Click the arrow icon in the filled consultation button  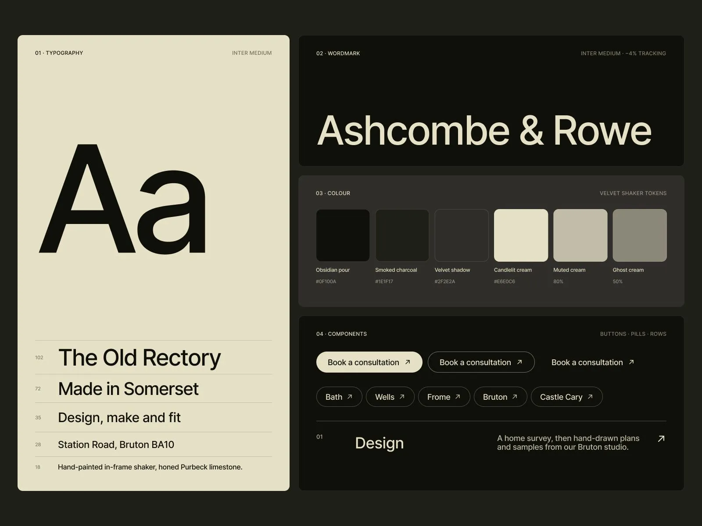click(x=408, y=362)
